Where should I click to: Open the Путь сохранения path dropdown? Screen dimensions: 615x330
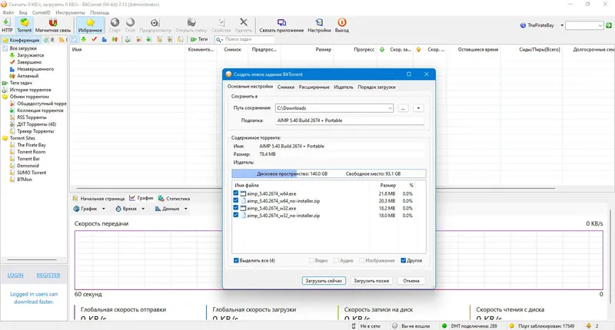coord(390,108)
